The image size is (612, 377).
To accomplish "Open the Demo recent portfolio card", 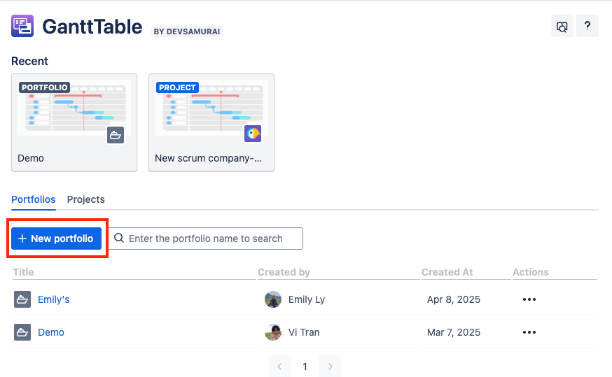I will point(74,122).
